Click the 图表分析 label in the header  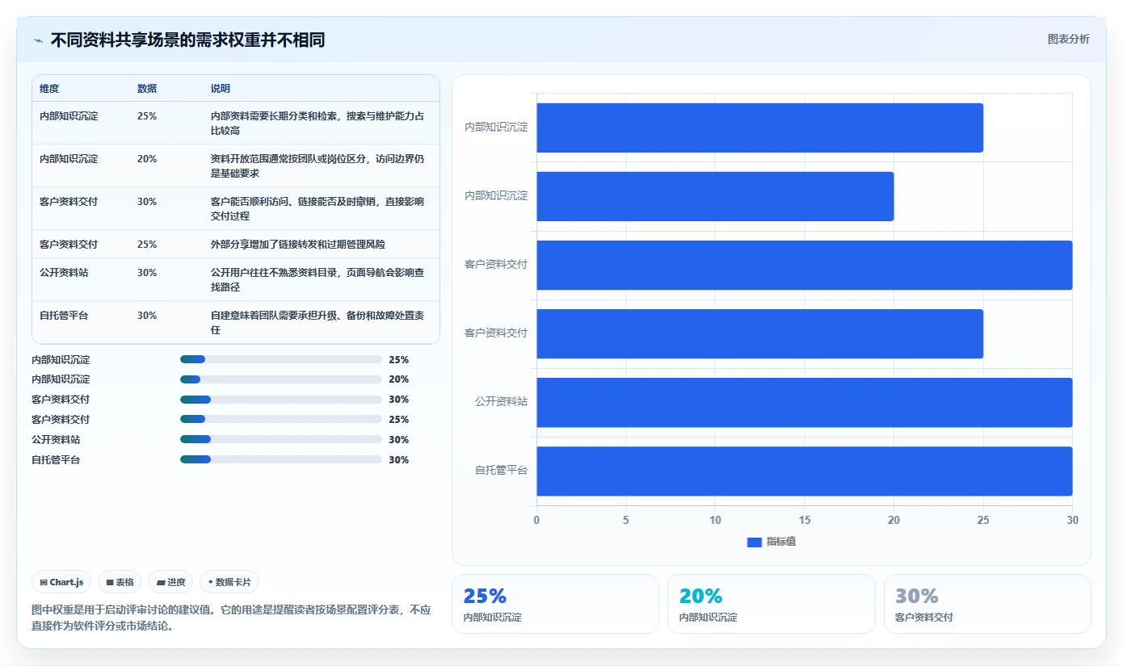1068,39
